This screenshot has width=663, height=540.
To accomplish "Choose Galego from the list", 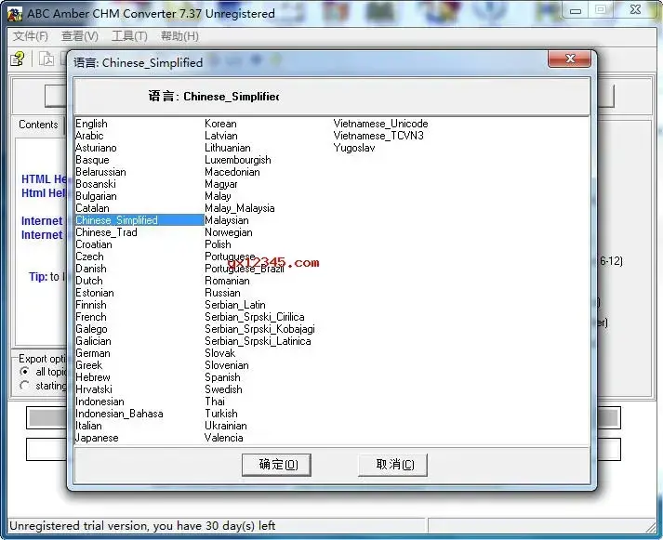I will [91, 329].
